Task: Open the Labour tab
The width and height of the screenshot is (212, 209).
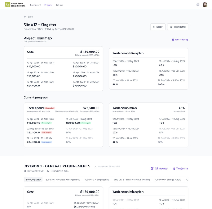Action: (x=59, y=5)
